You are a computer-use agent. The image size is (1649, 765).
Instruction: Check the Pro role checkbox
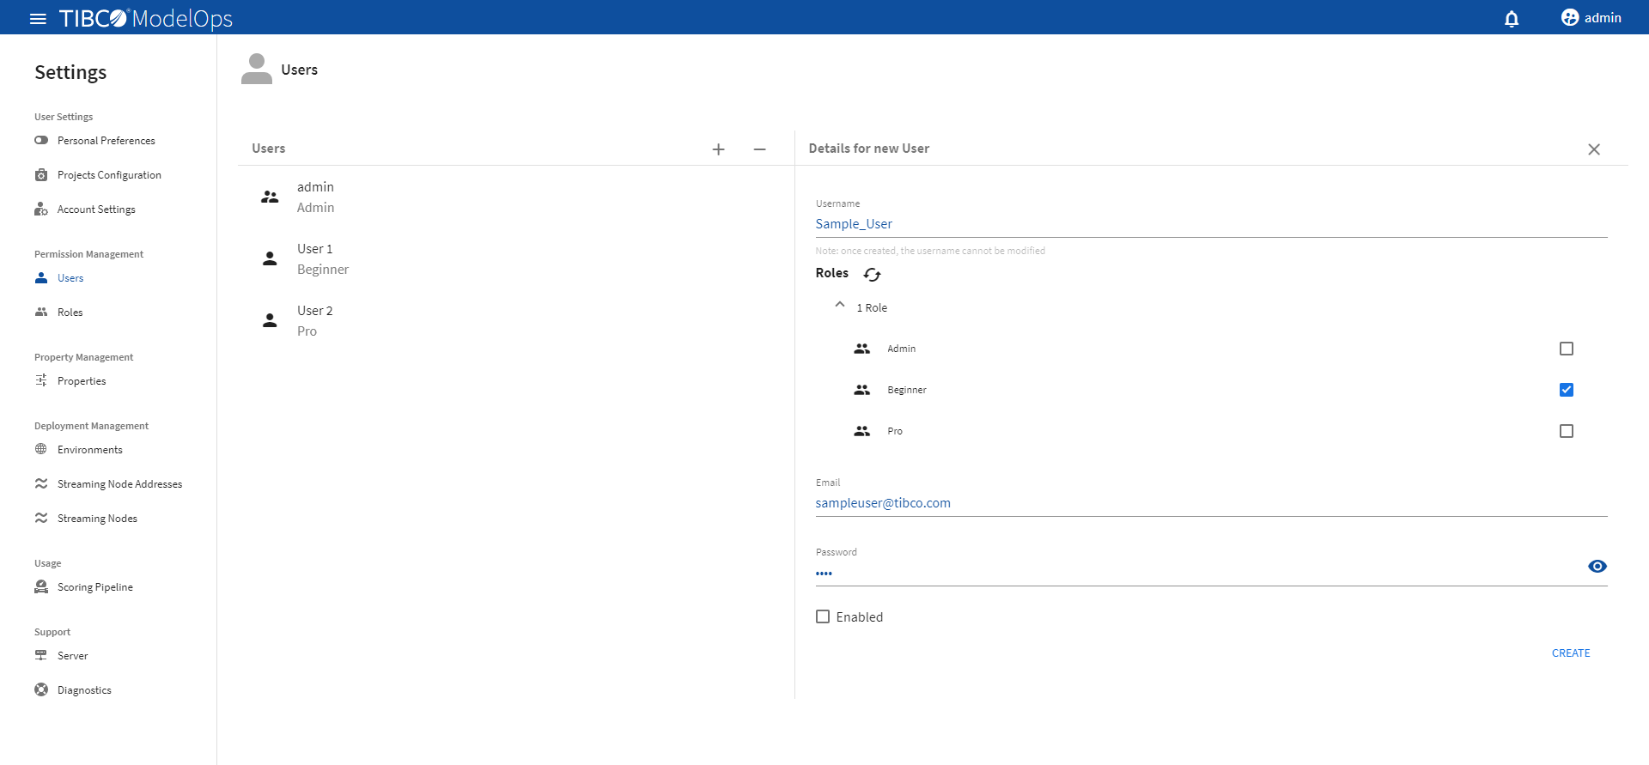1566,431
